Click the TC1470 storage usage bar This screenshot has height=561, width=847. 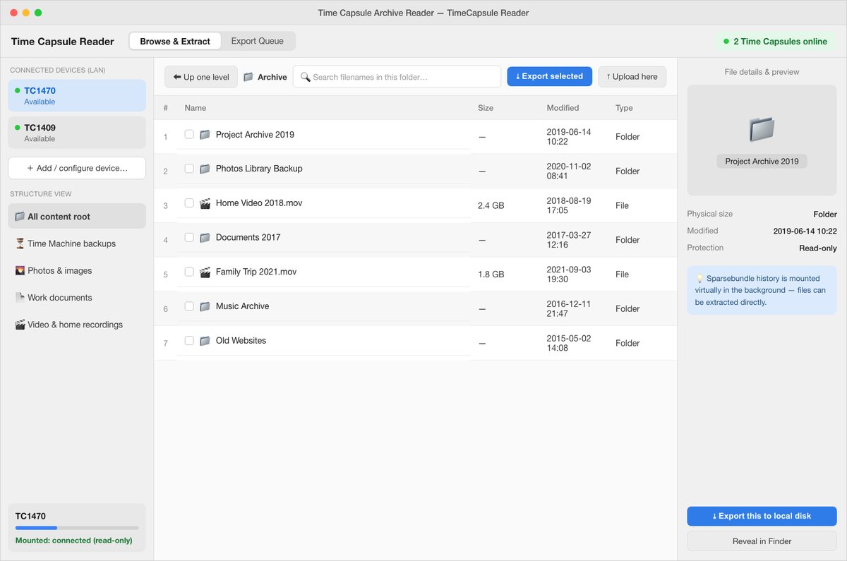coord(77,528)
